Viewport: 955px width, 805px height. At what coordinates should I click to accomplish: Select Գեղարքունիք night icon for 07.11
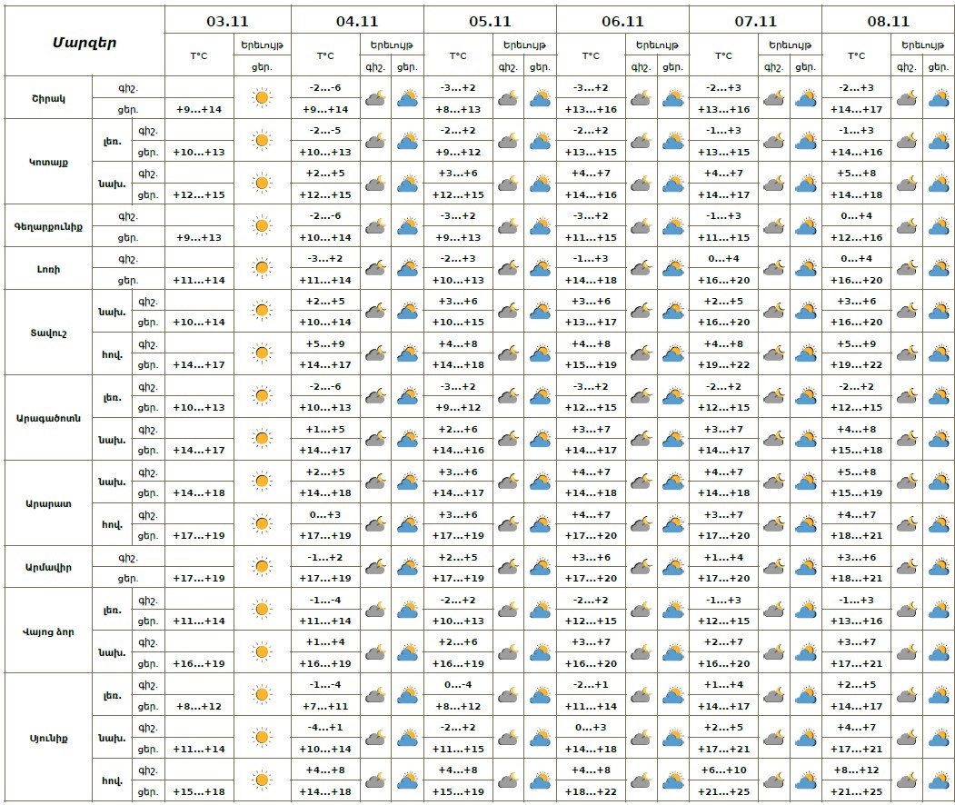pyautogui.click(x=774, y=225)
